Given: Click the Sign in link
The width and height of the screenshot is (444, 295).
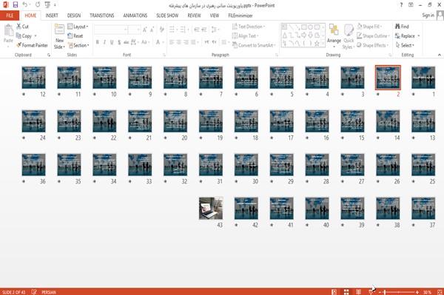Looking at the screenshot, I should pos(428,16).
